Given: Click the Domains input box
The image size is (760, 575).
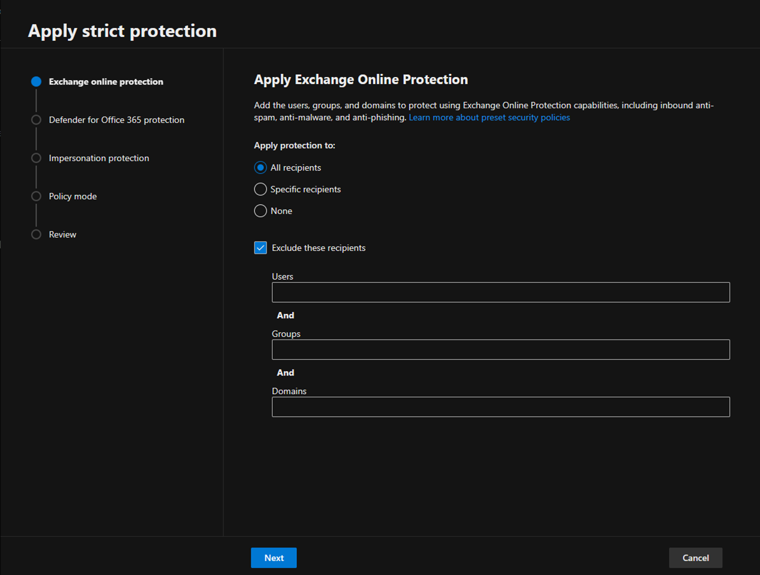Looking at the screenshot, I should click(x=501, y=407).
